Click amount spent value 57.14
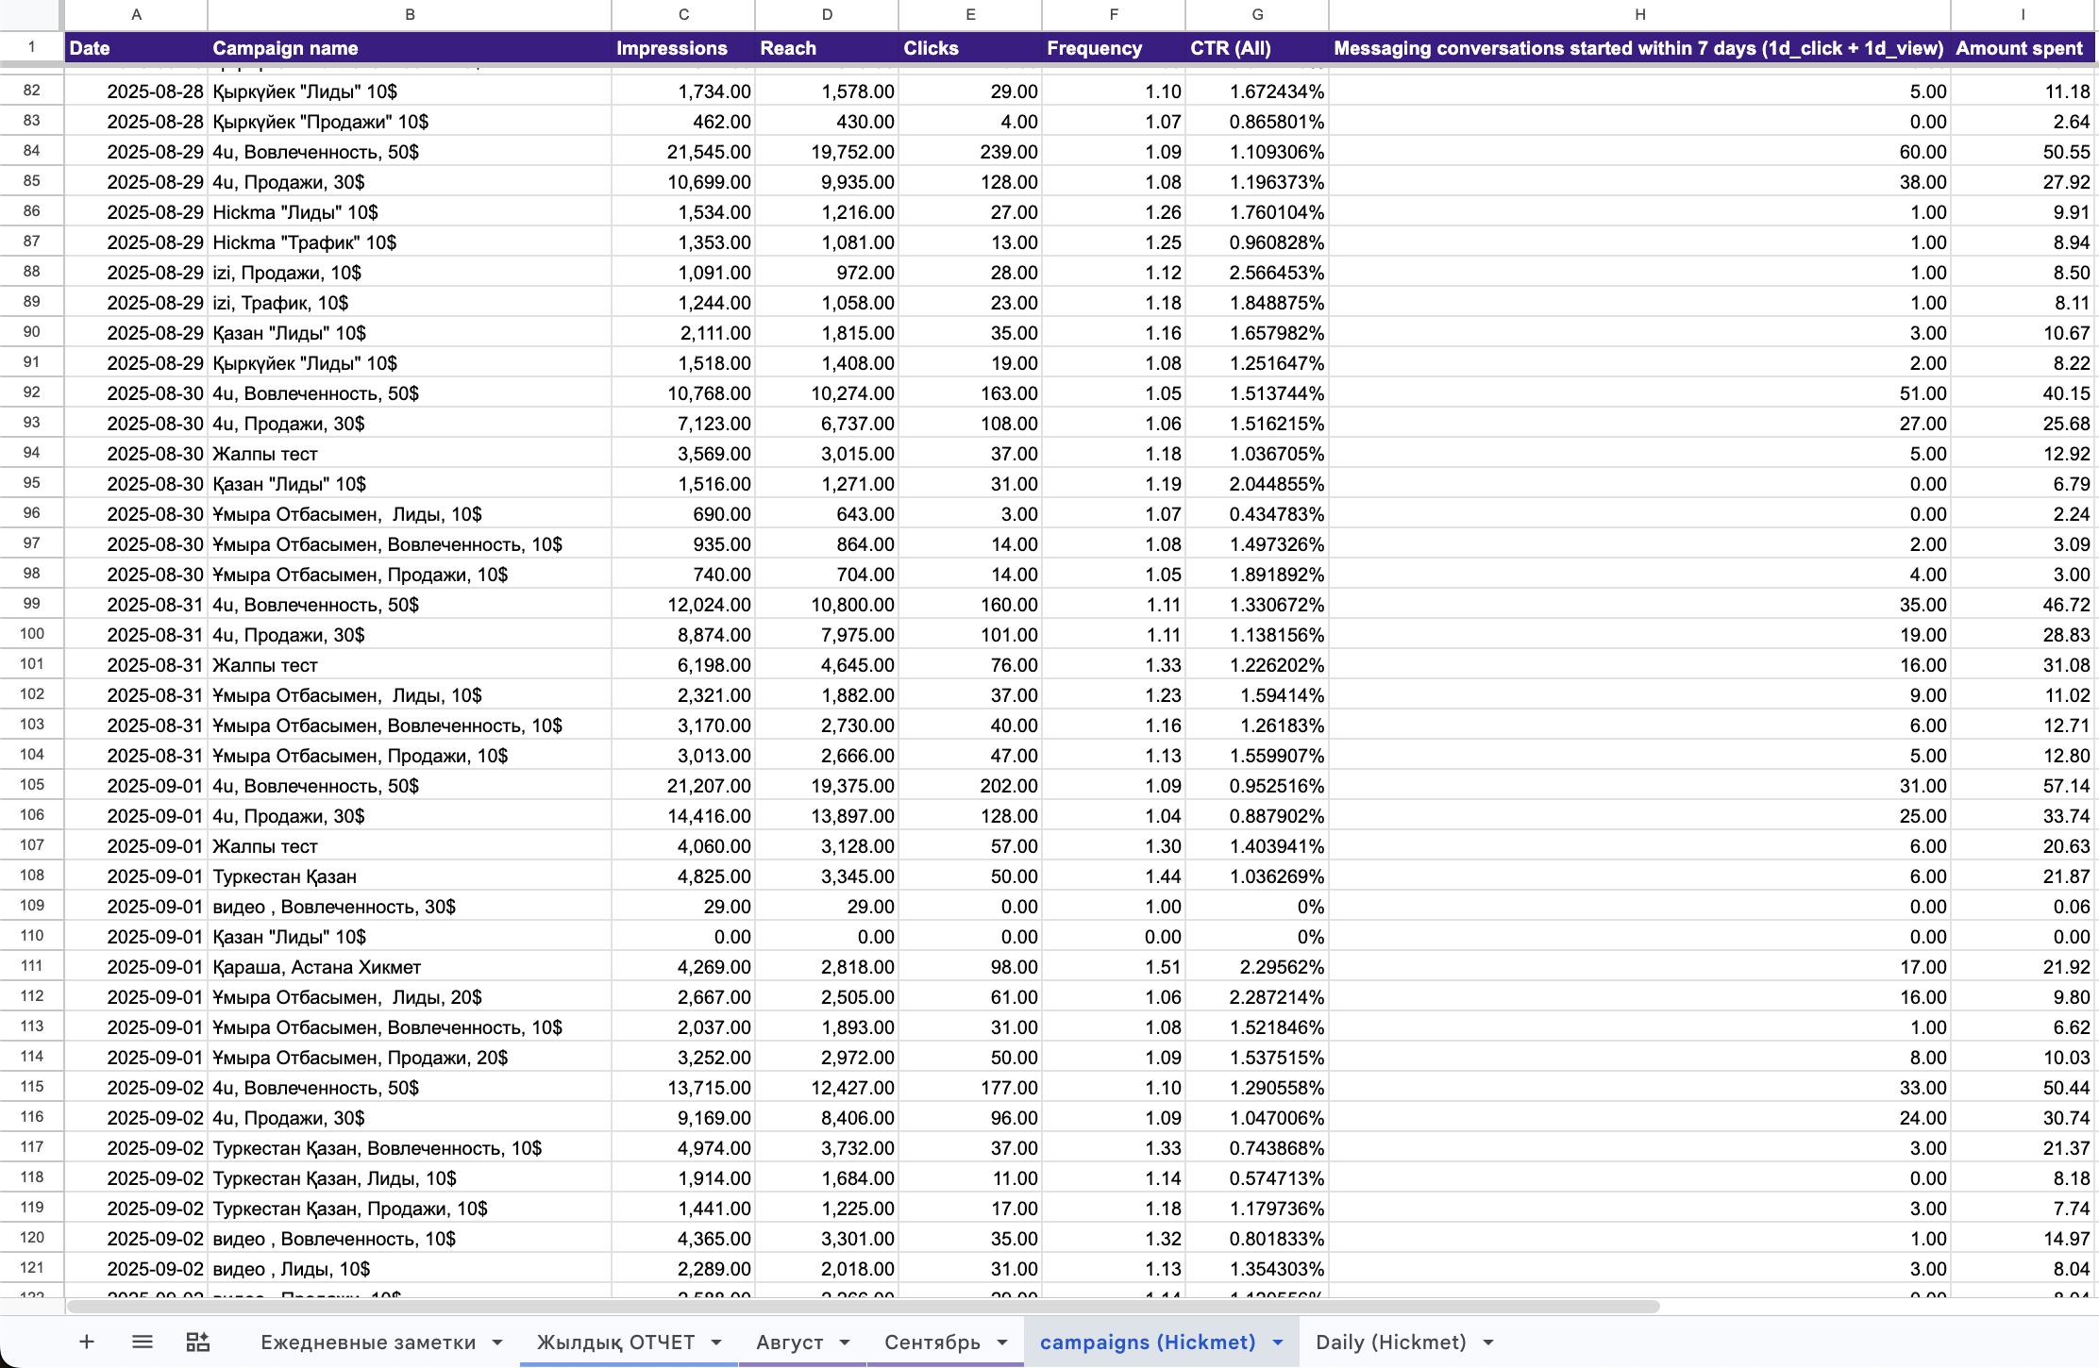Viewport: 2099px width, 1368px height. [2023, 786]
